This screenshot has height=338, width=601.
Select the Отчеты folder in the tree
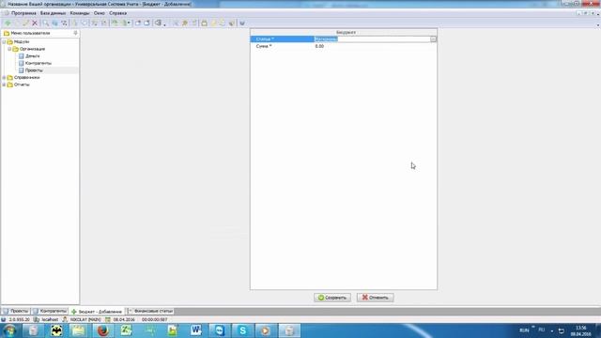(x=22, y=84)
